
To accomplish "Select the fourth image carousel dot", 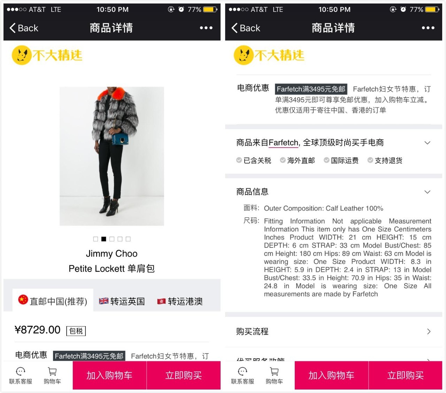I will pos(120,239).
